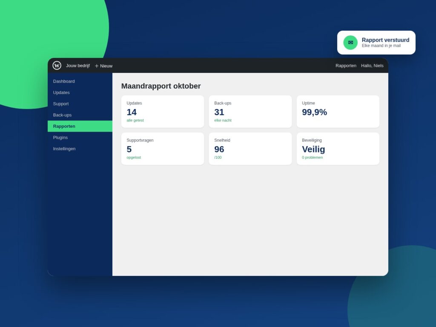Open Plugins in the sidebar

click(x=80, y=138)
